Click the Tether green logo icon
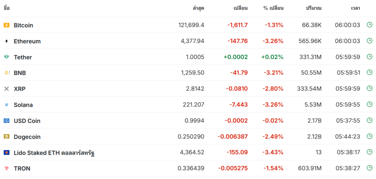The image size is (376, 179). (x=6, y=57)
